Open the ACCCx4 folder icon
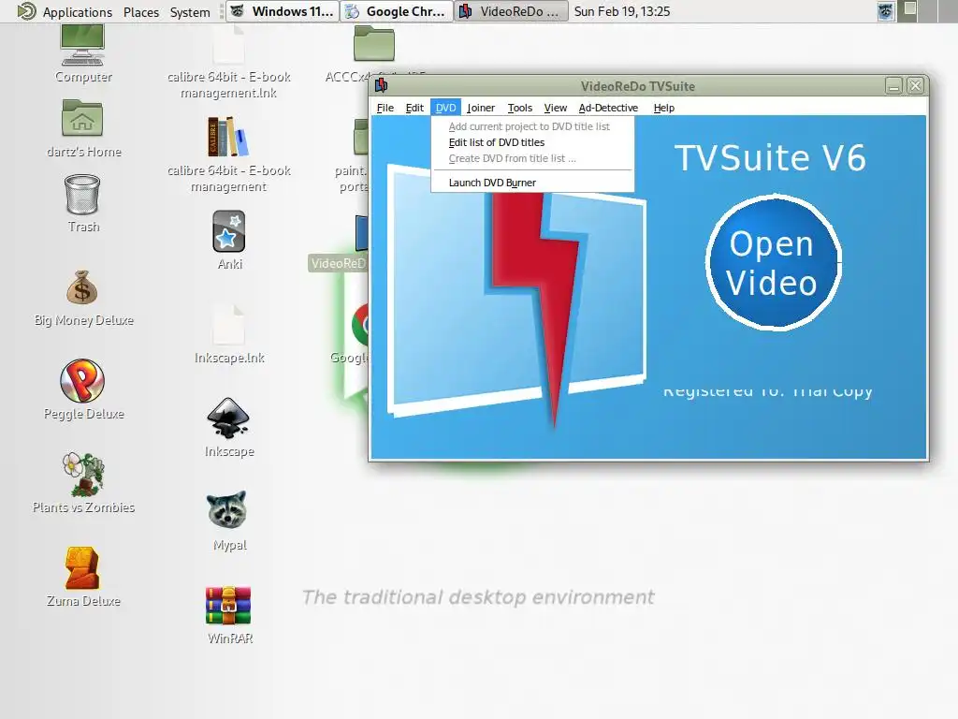The width and height of the screenshot is (958, 719). pos(374,43)
